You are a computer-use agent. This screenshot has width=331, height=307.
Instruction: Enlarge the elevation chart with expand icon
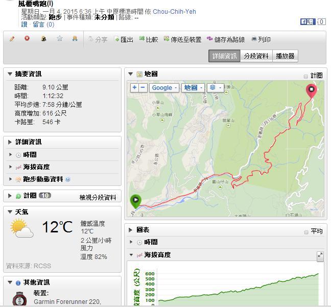(320, 256)
